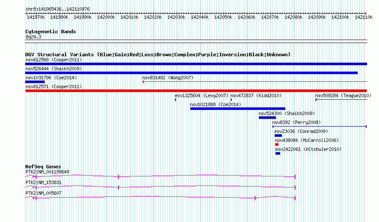The image size is (379, 222).
Task: Click the nsv612568 (Cooper2011) blue gain bar
Action: 196,64
